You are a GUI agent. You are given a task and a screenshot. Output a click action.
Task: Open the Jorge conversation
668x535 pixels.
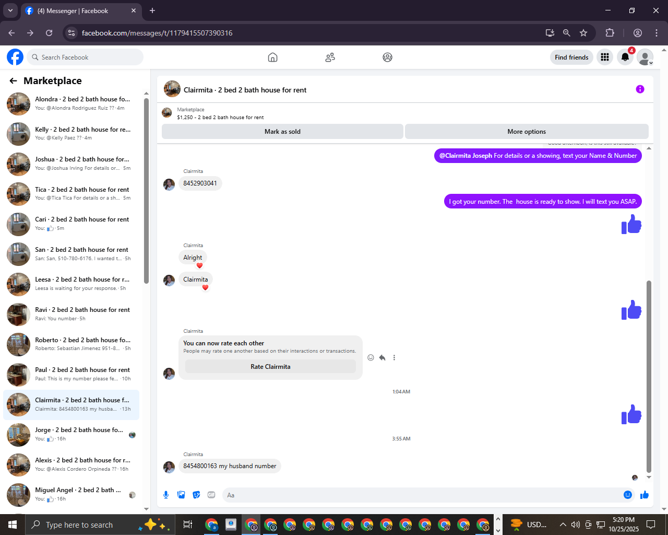71,435
